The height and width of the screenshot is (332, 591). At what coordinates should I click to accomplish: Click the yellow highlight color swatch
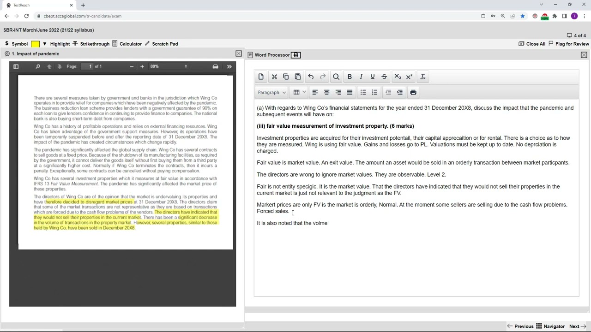tap(35, 44)
